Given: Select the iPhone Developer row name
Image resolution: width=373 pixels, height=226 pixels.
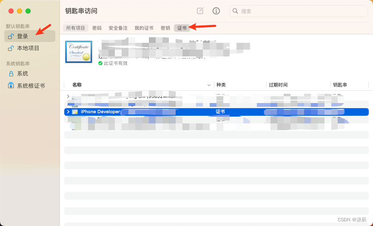Looking at the screenshot, I should click(x=100, y=112).
